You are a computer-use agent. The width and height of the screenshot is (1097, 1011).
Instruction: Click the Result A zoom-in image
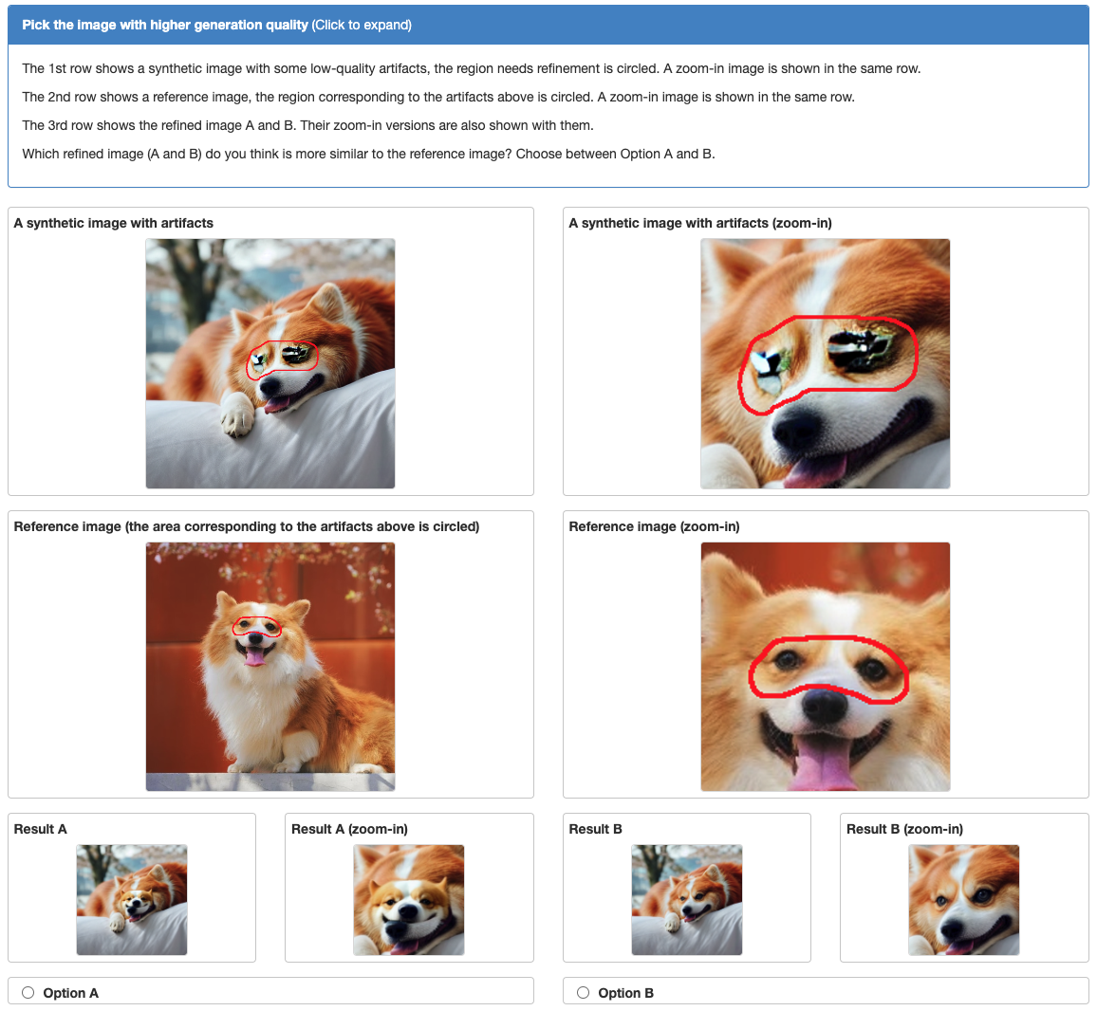coord(409,900)
